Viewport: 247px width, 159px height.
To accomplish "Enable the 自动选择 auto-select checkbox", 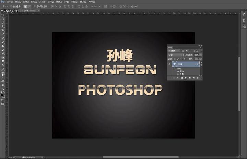I will coord(11,7).
